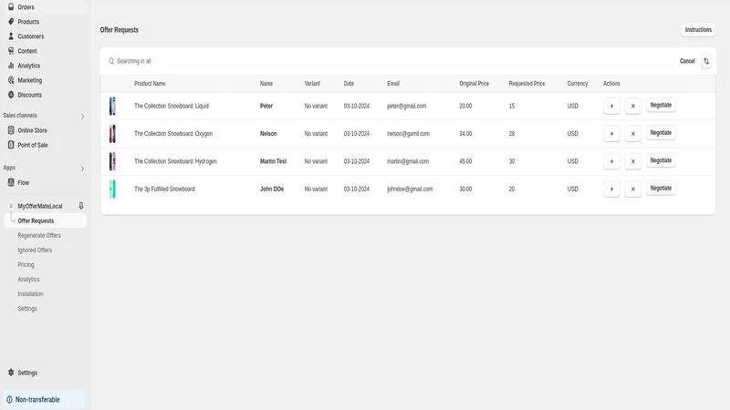This screenshot has width=730, height=410.
Task: Click the email johndoe@gmail.com
Action: coord(410,189)
